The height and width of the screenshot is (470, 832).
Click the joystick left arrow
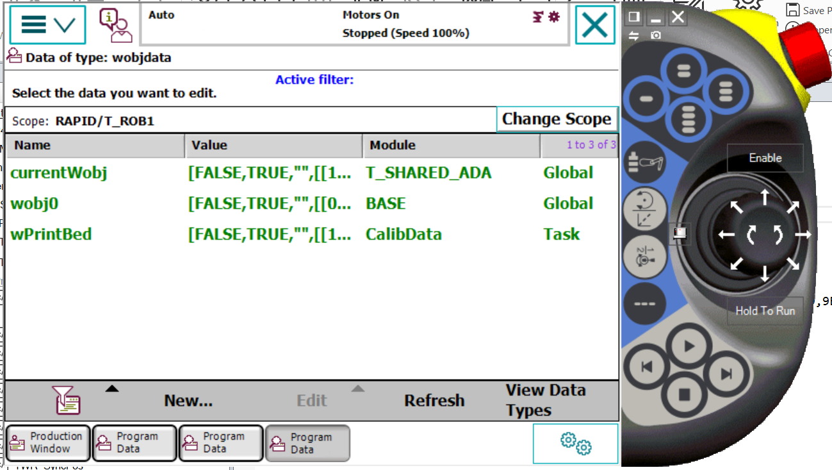coord(726,235)
